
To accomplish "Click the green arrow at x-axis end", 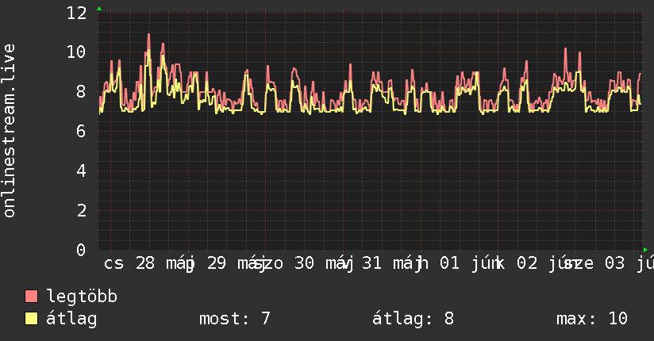I will (645, 250).
